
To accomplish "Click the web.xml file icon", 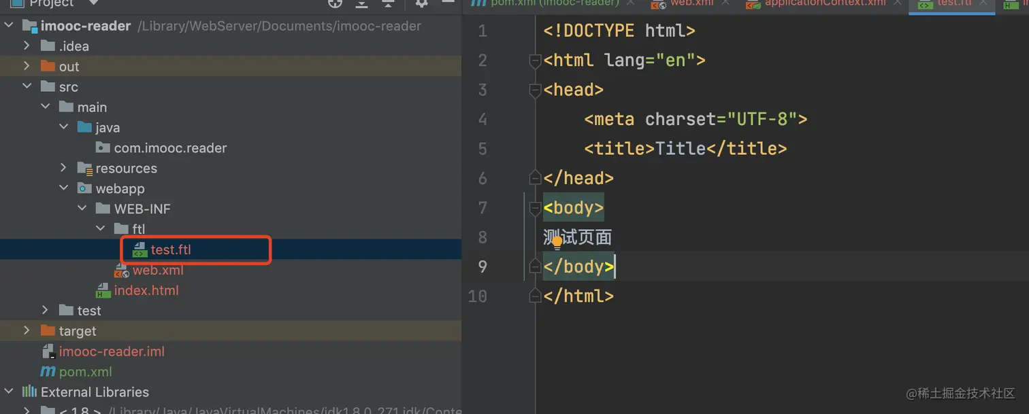I will 121,271.
